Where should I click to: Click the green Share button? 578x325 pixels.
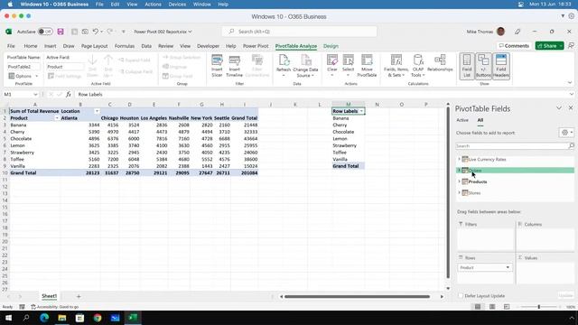point(549,46)
